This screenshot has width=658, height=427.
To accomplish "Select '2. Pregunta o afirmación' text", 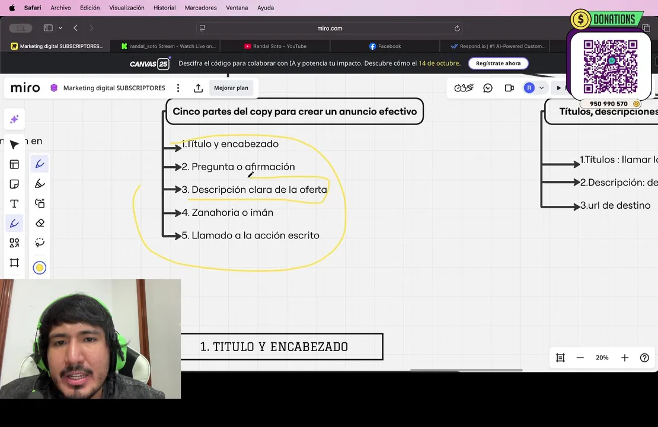I will [238, 167].
